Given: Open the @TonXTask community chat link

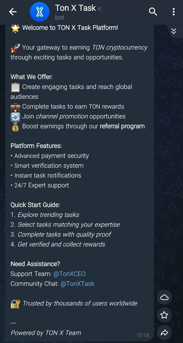Looking at the screenshot, I should 77,284.
